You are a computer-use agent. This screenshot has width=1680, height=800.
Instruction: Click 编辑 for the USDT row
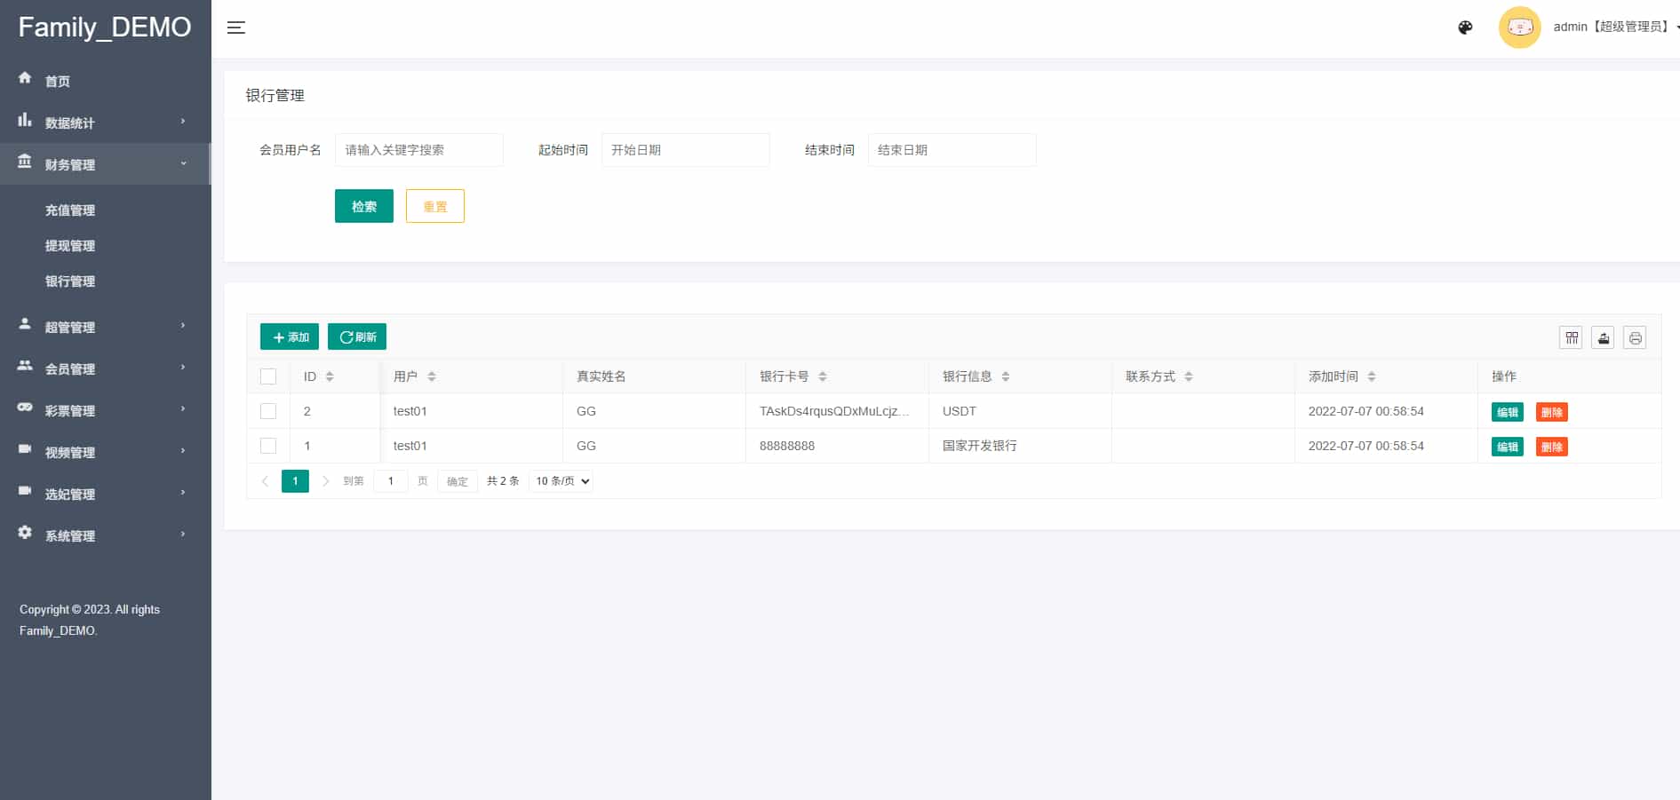(1508, 412)
